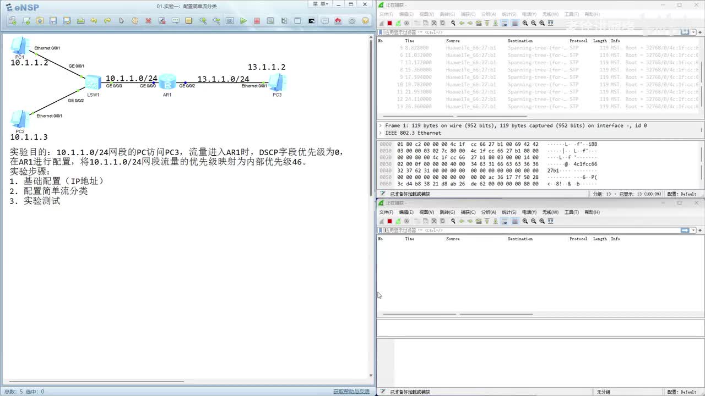
Task: Open capture options icon in upper Wireshark
Action: click(x=406, y=23)
